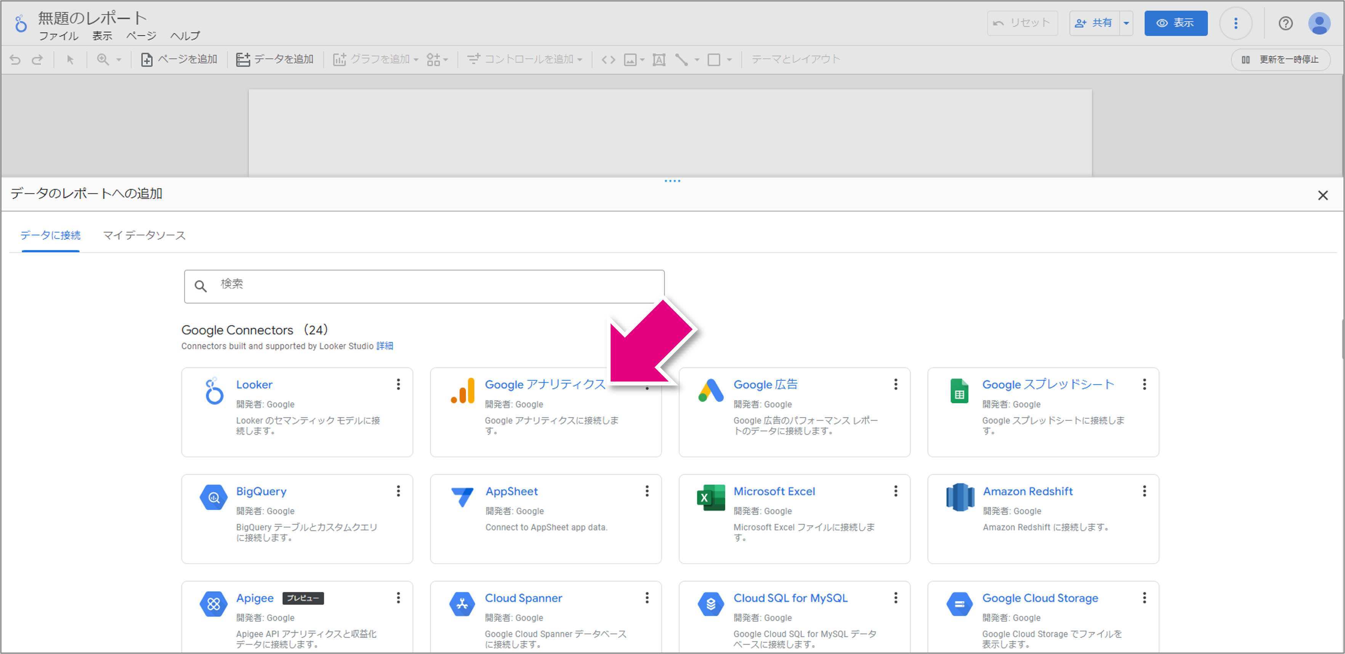The image size is (1345, 654).
Task: Click the 更新を一時停止 button
Action: (x=1280, y=59)
